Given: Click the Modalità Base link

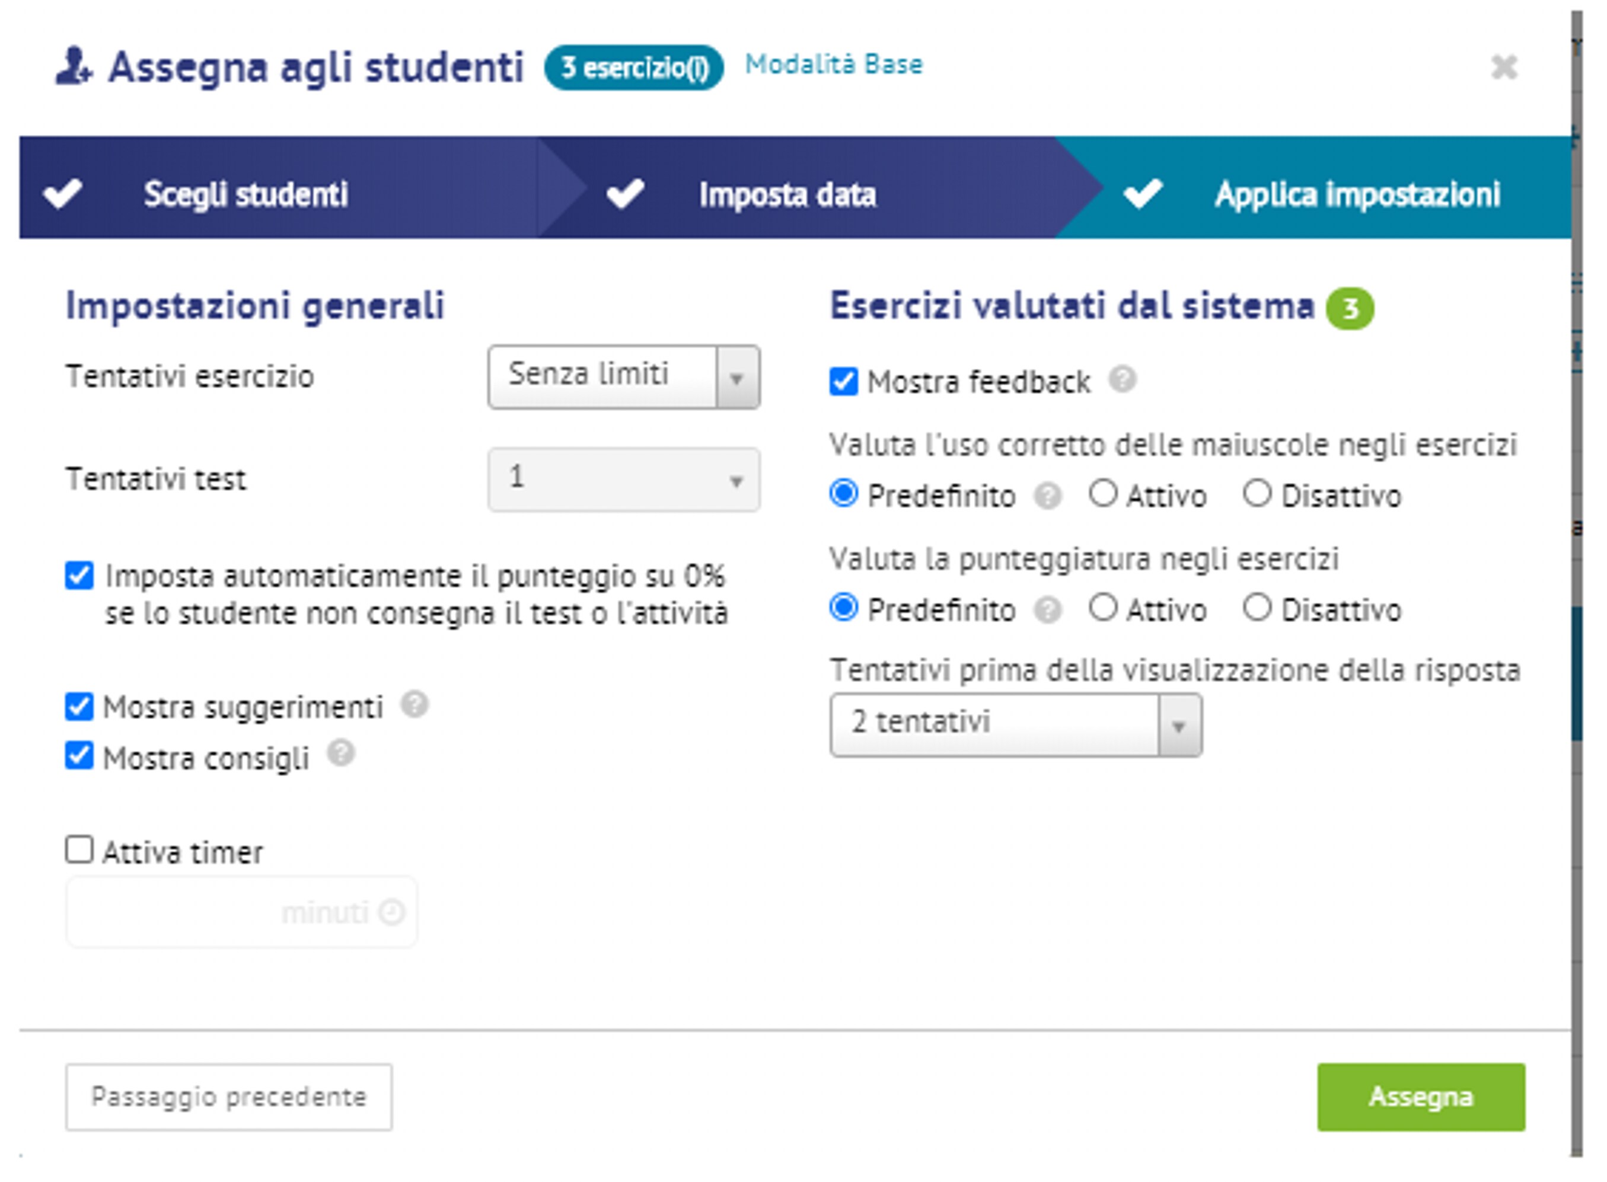Looking at the screenshot, I should [x=833, y=65].
